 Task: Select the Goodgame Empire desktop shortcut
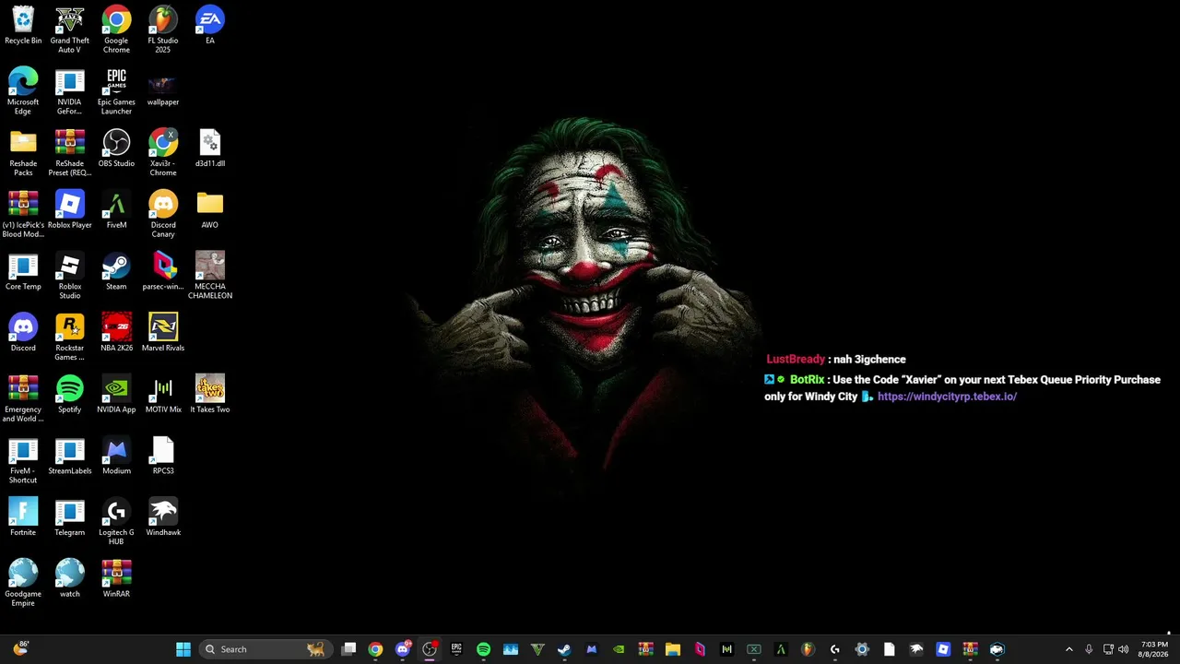pyautogui.click(x=23, y=584)
